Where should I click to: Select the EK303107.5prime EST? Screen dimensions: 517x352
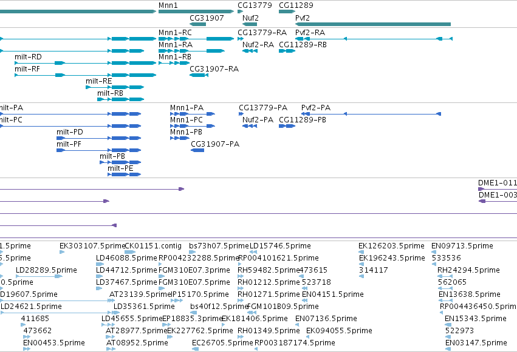pos(62,252)
